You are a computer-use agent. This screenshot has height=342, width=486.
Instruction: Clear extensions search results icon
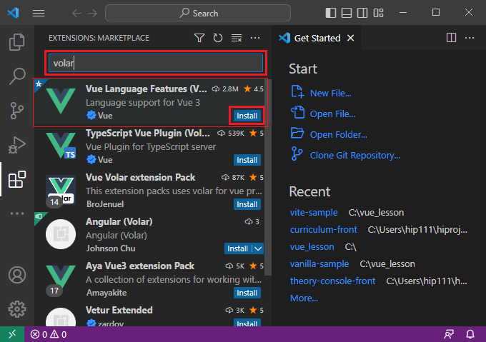237,38
